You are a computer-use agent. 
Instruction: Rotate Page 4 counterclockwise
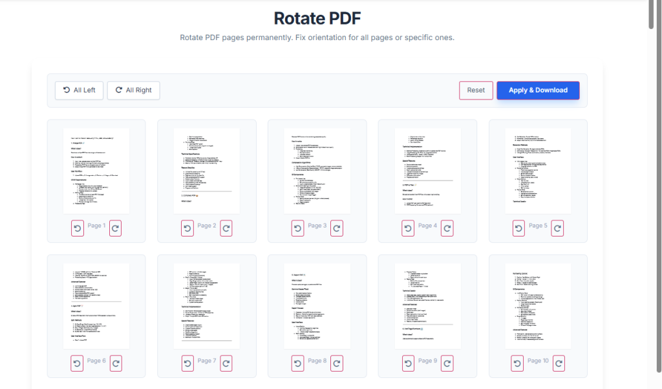[407, 228]
